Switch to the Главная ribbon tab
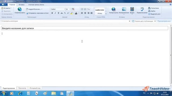Screen dimensions: 172x96 12,5
